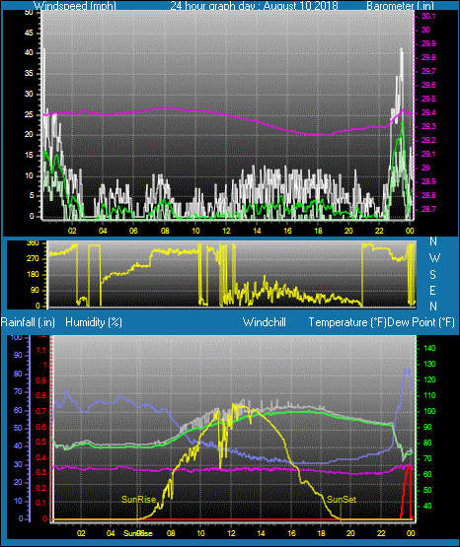This screenshot has width=460, height=547.
Task: Select the 29.9 barometer axis value
Action: pos(428,43)
